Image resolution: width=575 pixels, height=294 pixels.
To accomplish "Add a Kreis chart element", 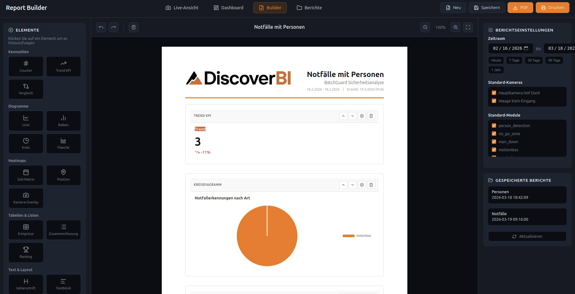I will pos(26,143).
